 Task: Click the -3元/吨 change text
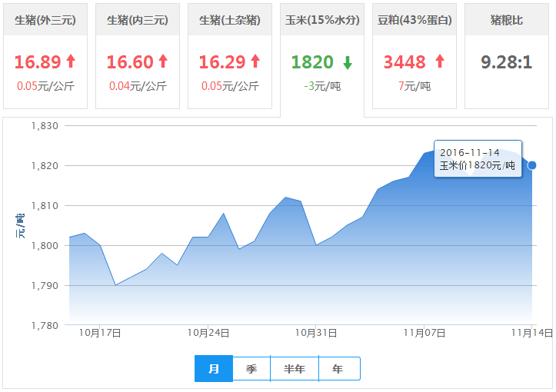[x=322, y=86]
